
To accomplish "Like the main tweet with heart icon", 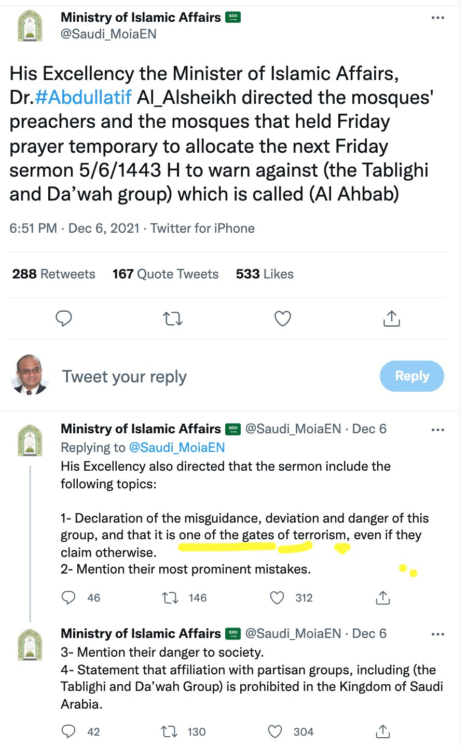I will click(282, 318).
